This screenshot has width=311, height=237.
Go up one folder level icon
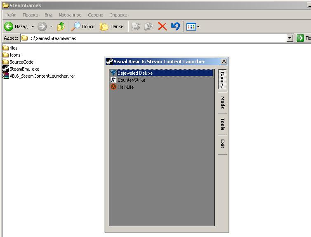(61, 26)
